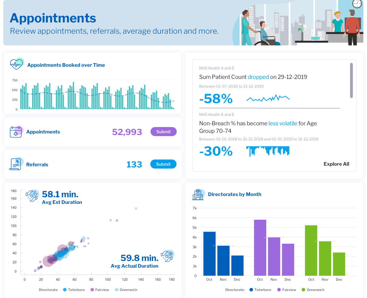This screenshot has width=367, height=298.
Task: Click the Greenwich outlier bubble in scatter plot
Action: coord(136,208)
